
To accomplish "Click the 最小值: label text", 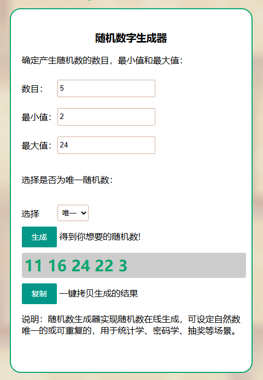I will click(x=37, y=117).
